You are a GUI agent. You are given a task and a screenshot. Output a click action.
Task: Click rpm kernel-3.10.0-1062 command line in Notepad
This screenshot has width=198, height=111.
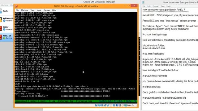(170, 59)
